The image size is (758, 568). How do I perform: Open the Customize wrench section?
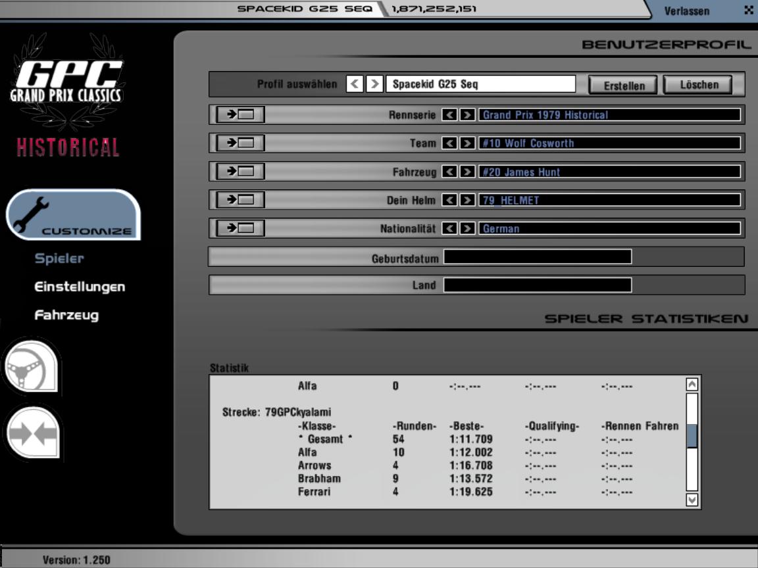coord(72,215)
